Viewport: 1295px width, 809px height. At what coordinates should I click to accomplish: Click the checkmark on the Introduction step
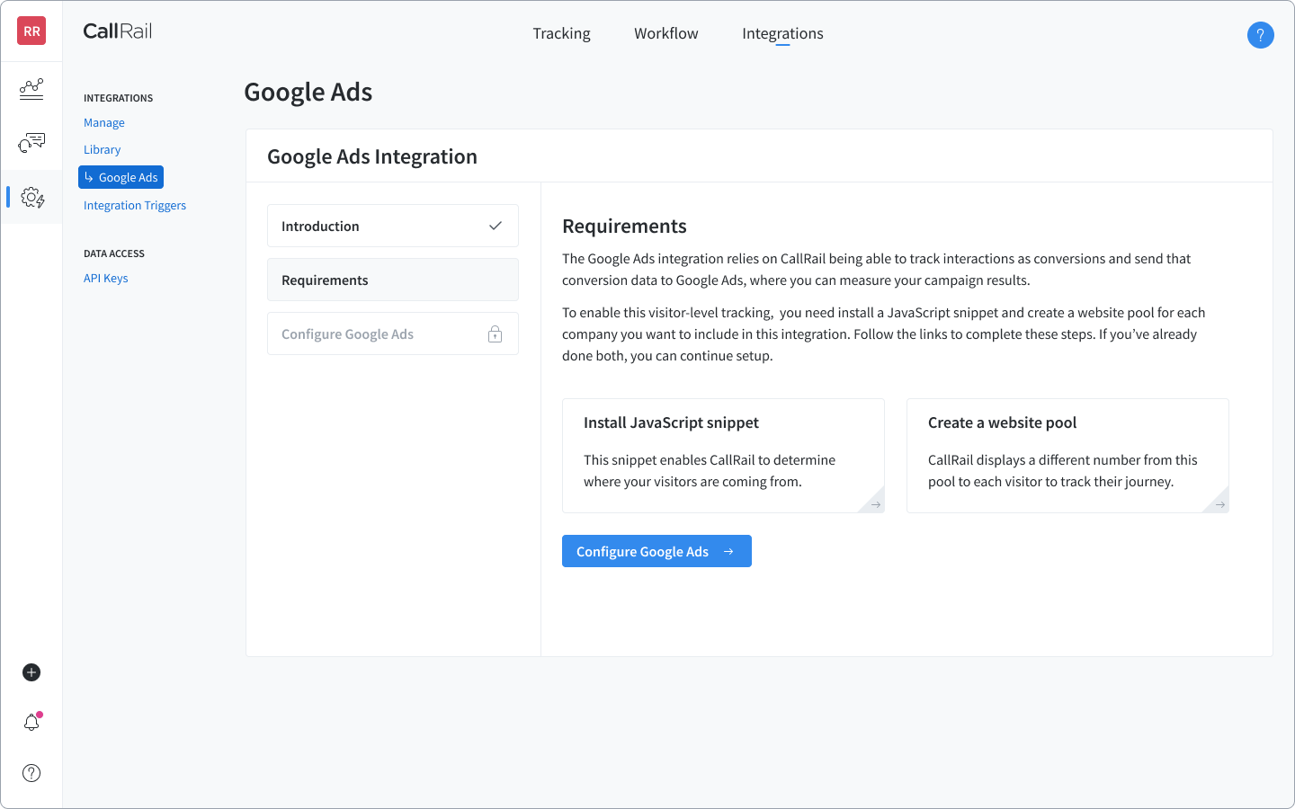click(496, 226)
